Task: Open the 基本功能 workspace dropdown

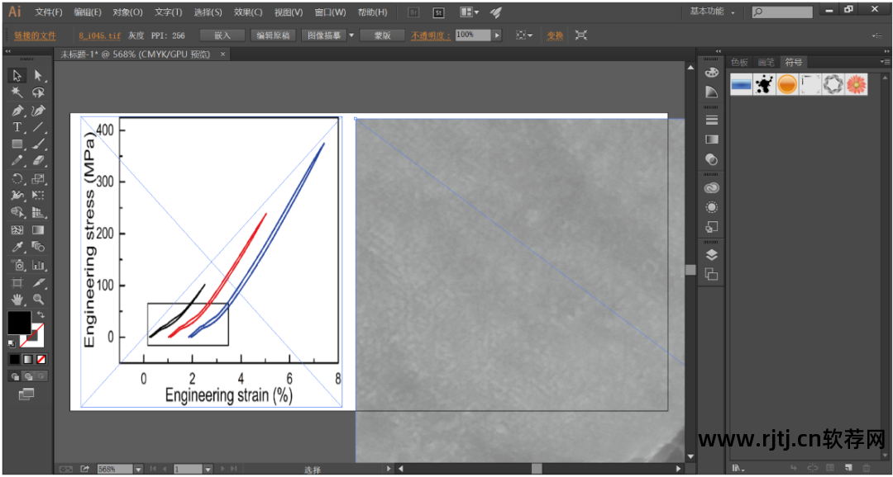Action: coord(712,12)
